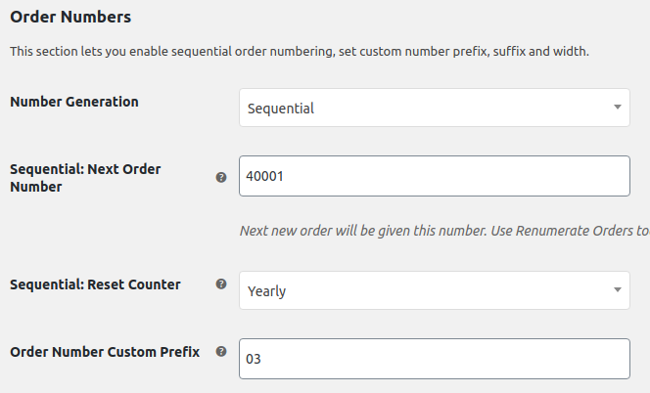Select the Yearly value in Reset Counter
650x393 pixels.
266,291
